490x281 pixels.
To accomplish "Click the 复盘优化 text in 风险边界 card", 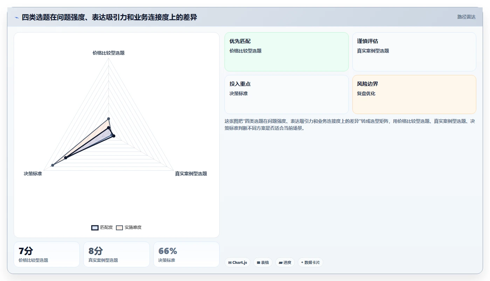I will pyautogui.click(x=366, y=94).
